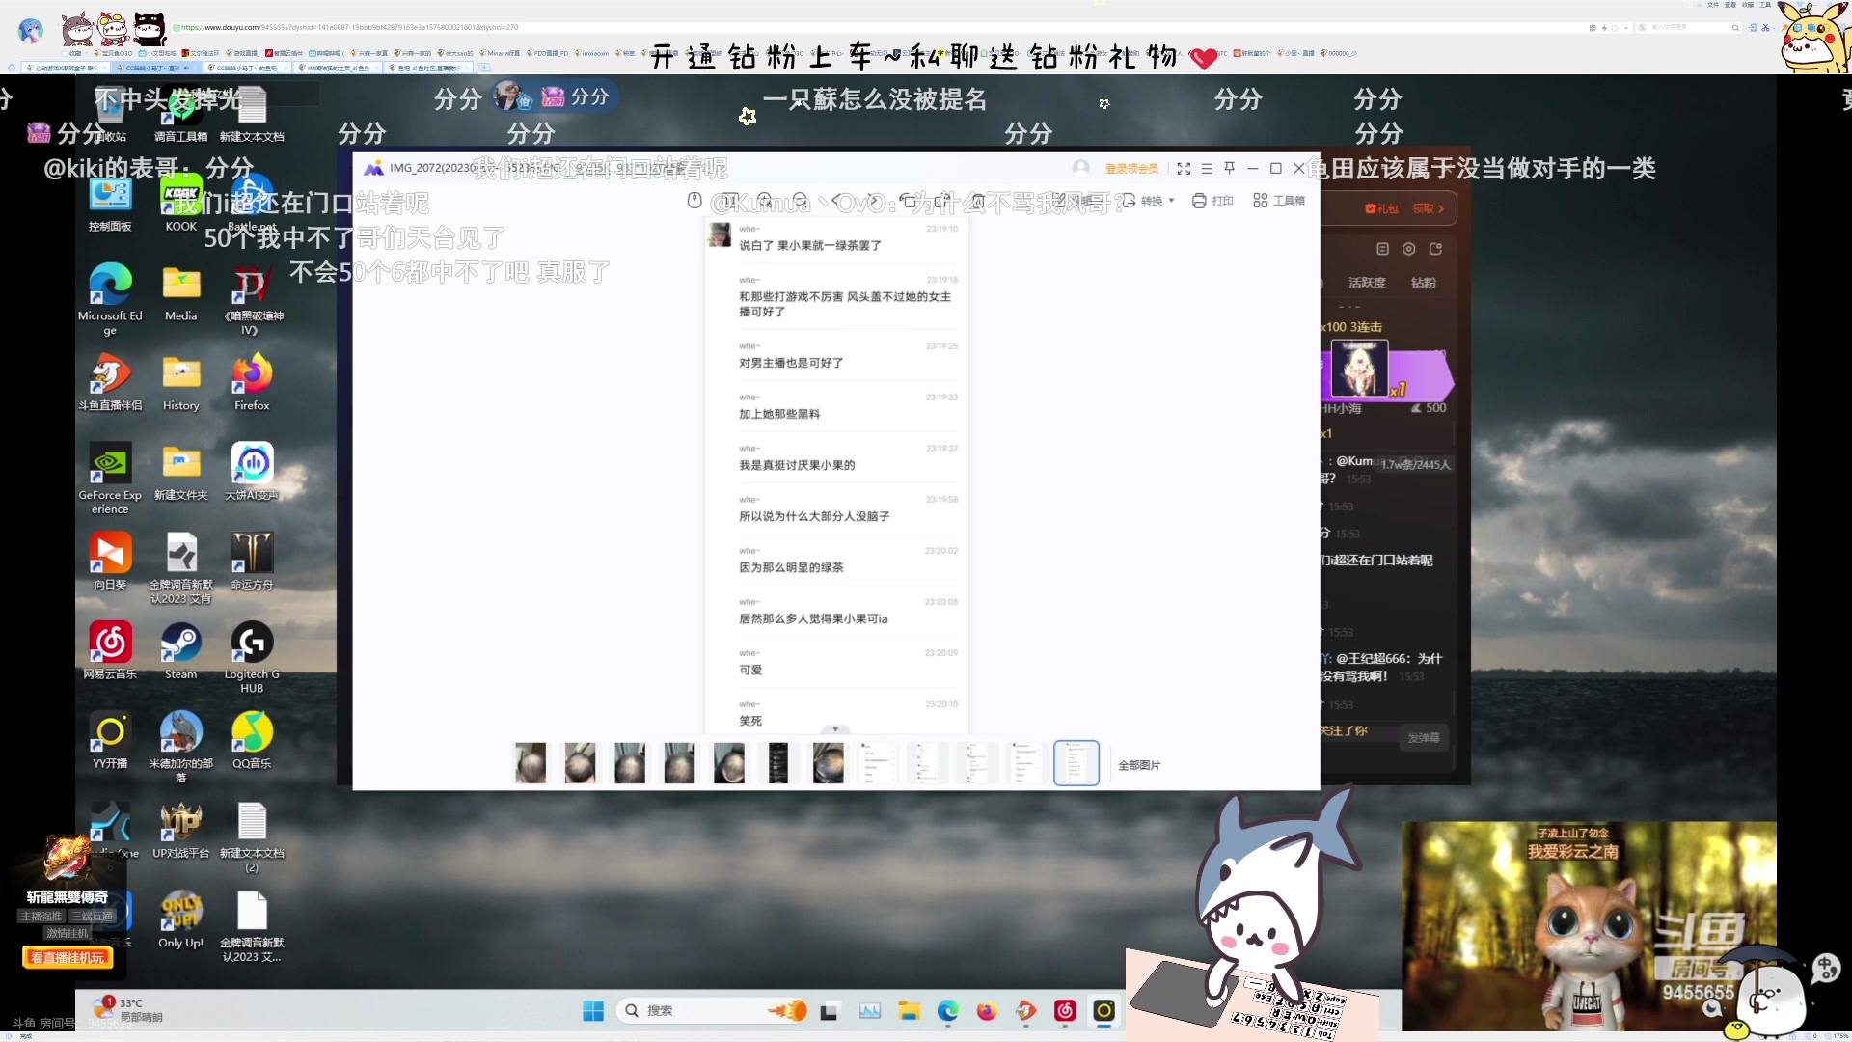Open the 工具箱 toolbox panel
Screen dimensions: 1852x1042
click(x=1278, y=201)
